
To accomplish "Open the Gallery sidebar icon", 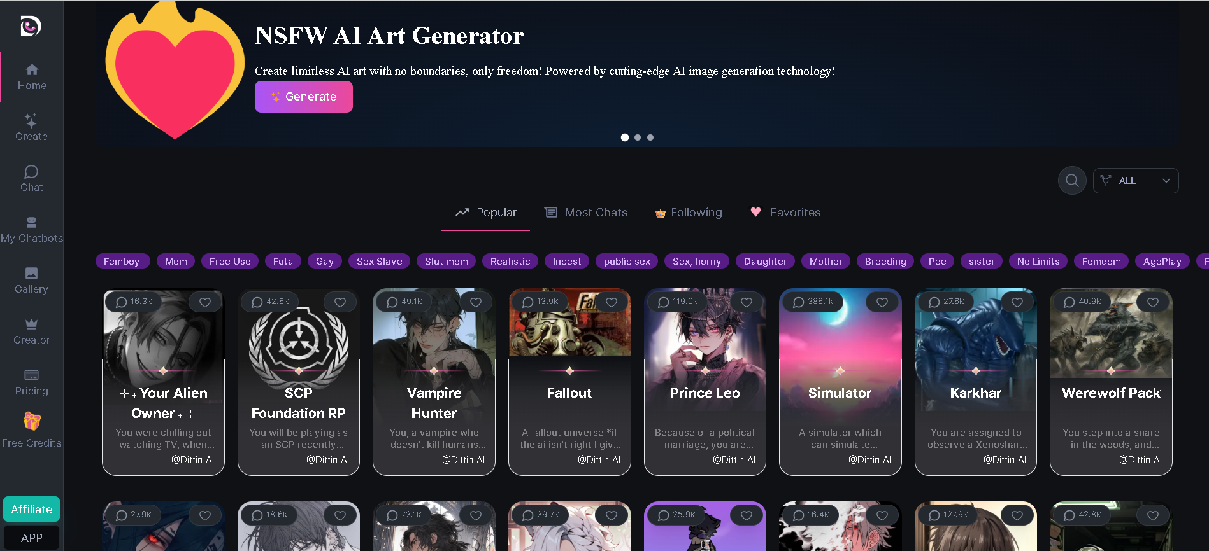I will (31, 273).
